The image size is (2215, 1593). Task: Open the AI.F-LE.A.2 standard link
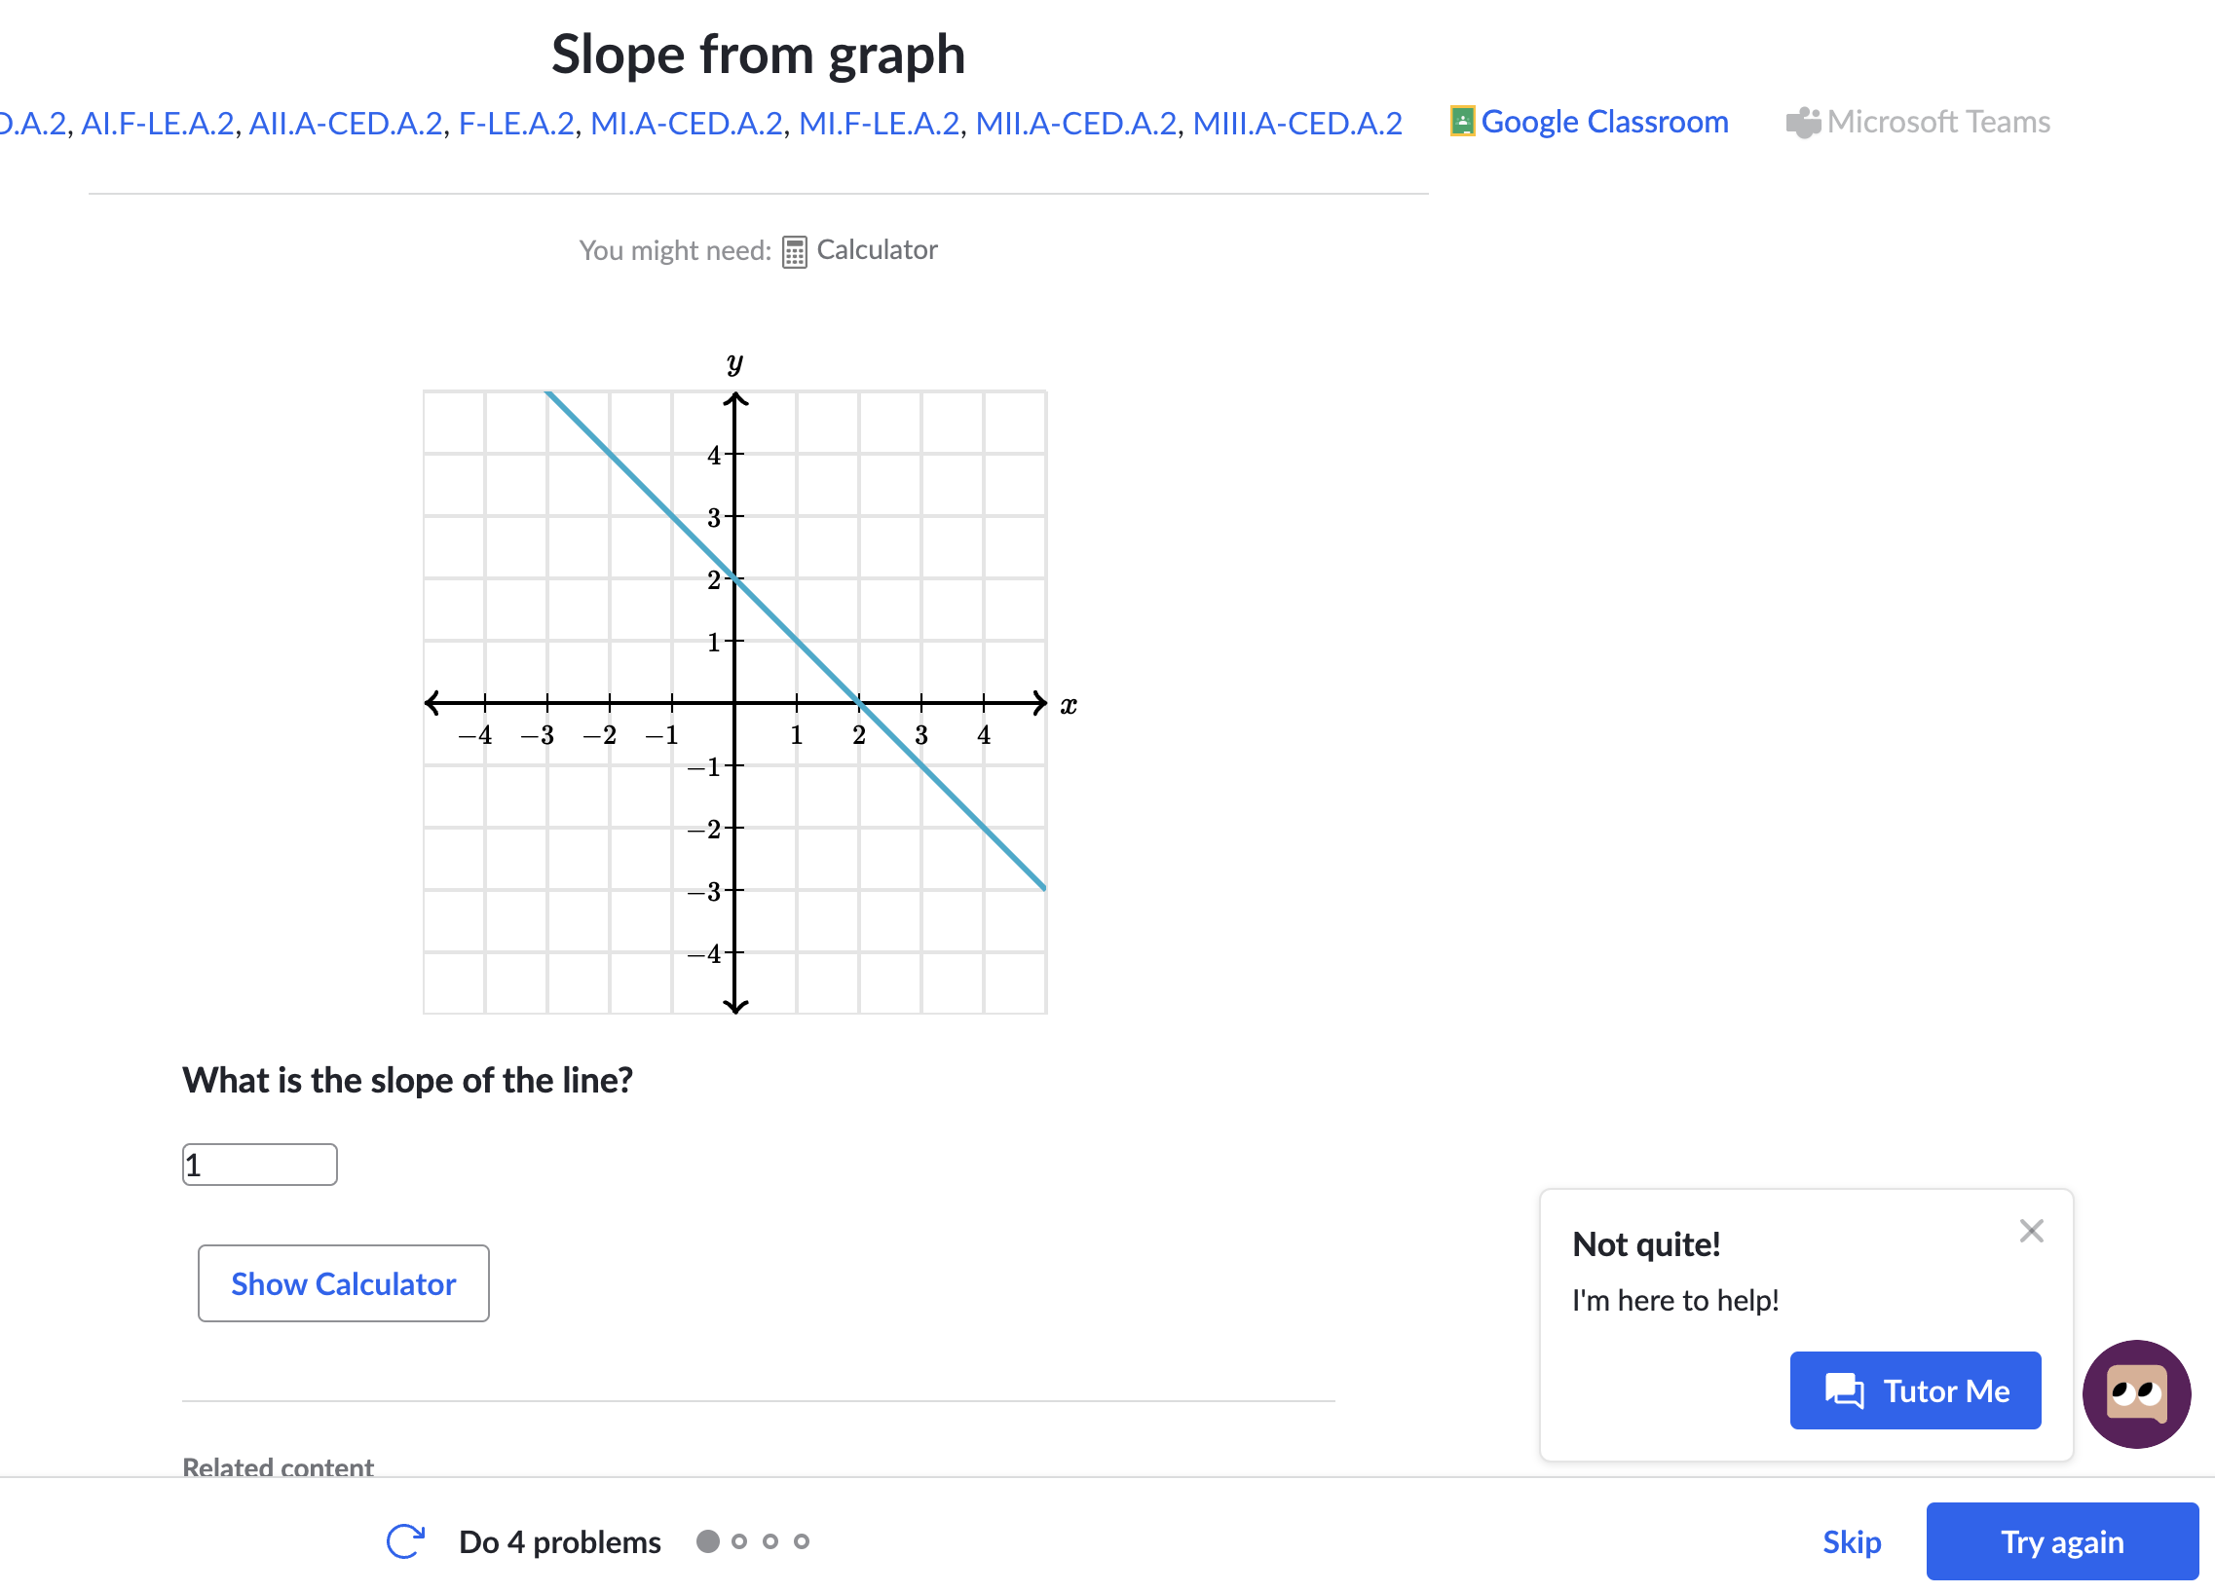point(157,123)
